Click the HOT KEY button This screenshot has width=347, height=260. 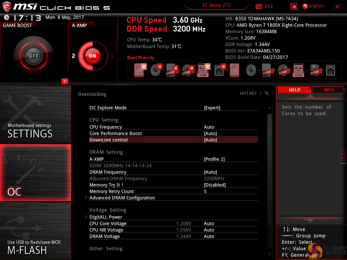pyautogui.click(x=248, y=93)
